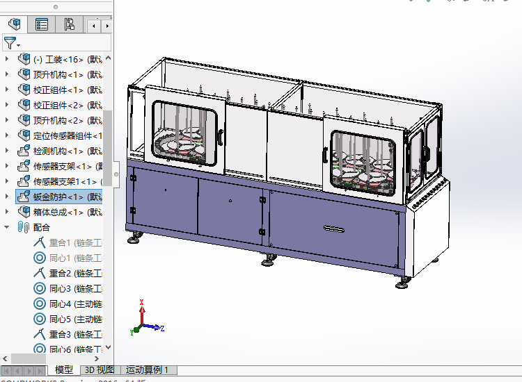Expand the 顶升机构<2> node

pyautogui.click(x=7, y=120)
